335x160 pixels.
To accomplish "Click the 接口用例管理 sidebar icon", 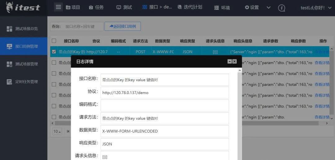I will click(x=9, y=46).
